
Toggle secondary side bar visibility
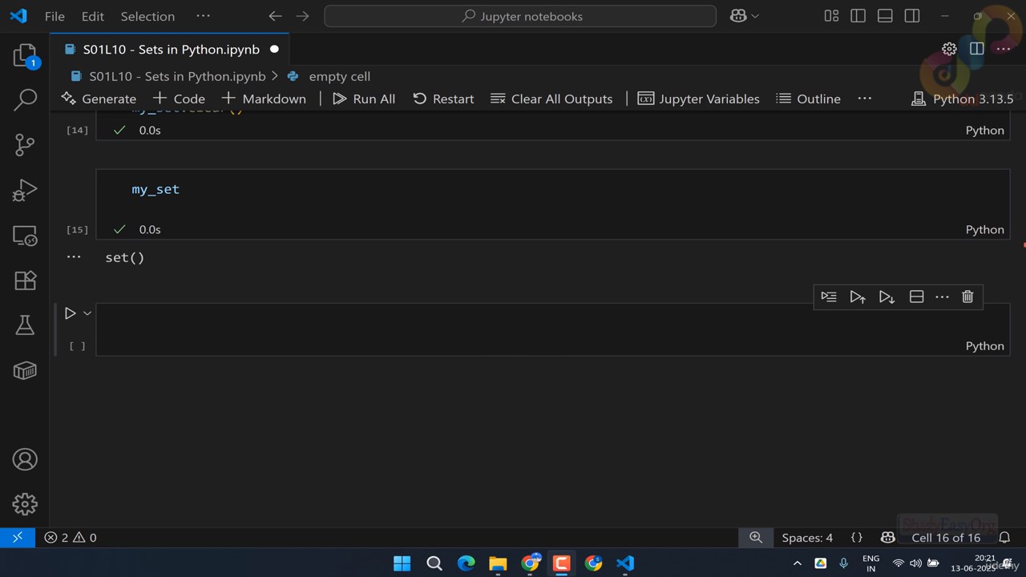coord(911,16)
